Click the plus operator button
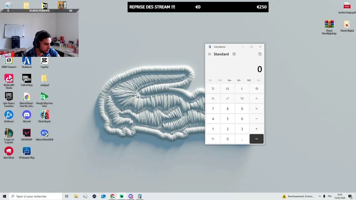This screenshot has height=200, width=356. tap(256, 129)
